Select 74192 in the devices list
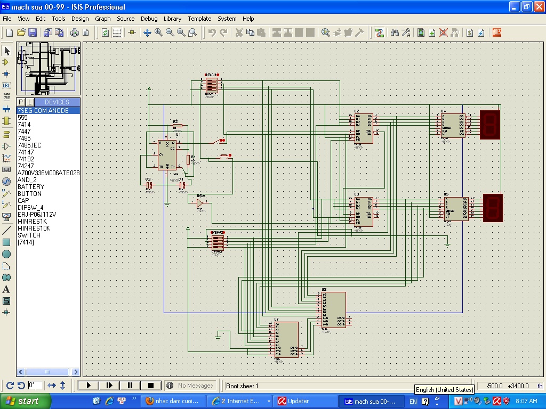The image size is (546, 409). tap(26, 159)
